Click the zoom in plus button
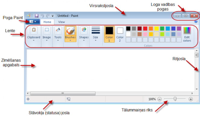 pyautogui.click(x=191, y=99)
